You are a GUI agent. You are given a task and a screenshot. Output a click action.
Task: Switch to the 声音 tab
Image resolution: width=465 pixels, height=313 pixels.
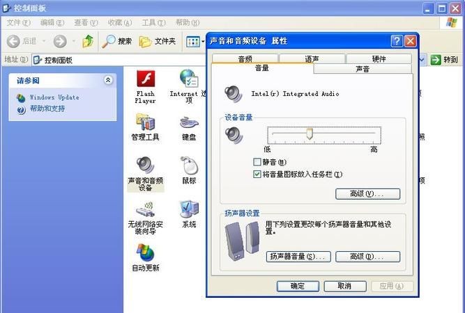coord(363,69)
